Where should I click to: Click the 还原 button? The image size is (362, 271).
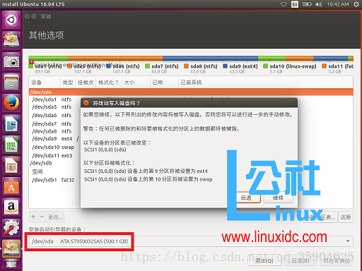click(x=346, y=217)
